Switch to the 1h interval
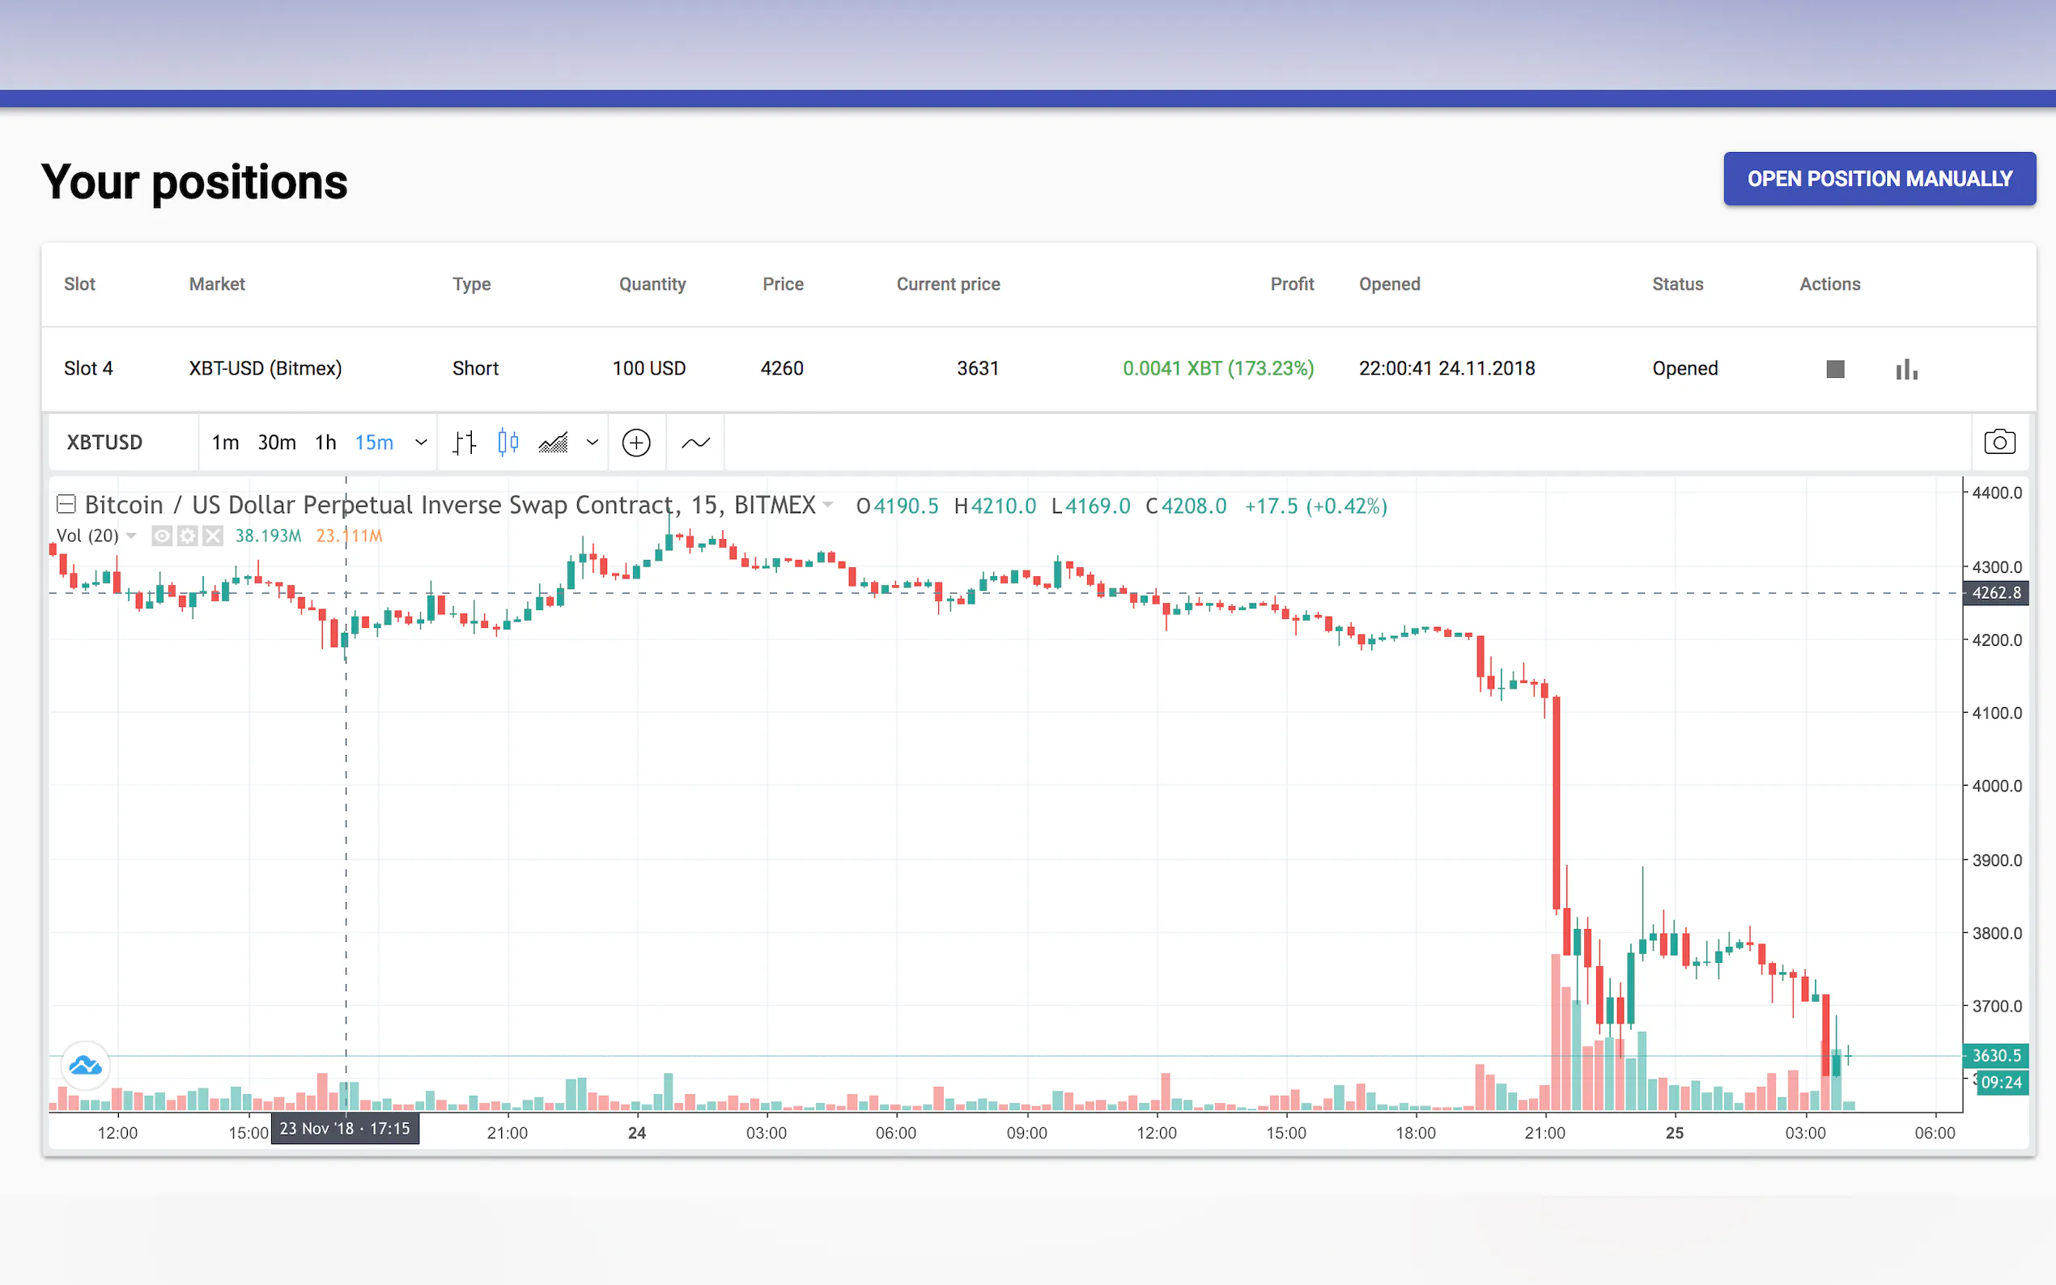The width and height of the screenshot is (2056, 1285). click(x=325, y=443)
